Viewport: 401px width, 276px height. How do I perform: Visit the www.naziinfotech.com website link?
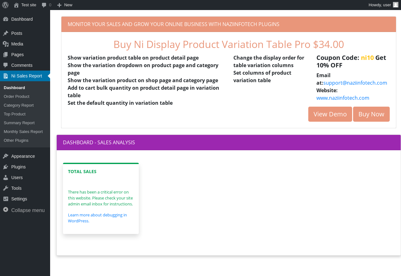[x=343, y=98]
